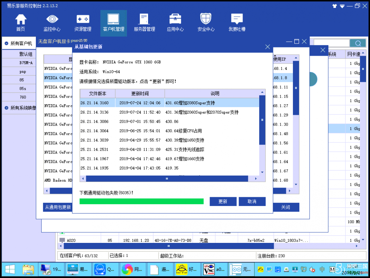Select the B75M-A client group
370x278 pixels.
click(26, 63)
